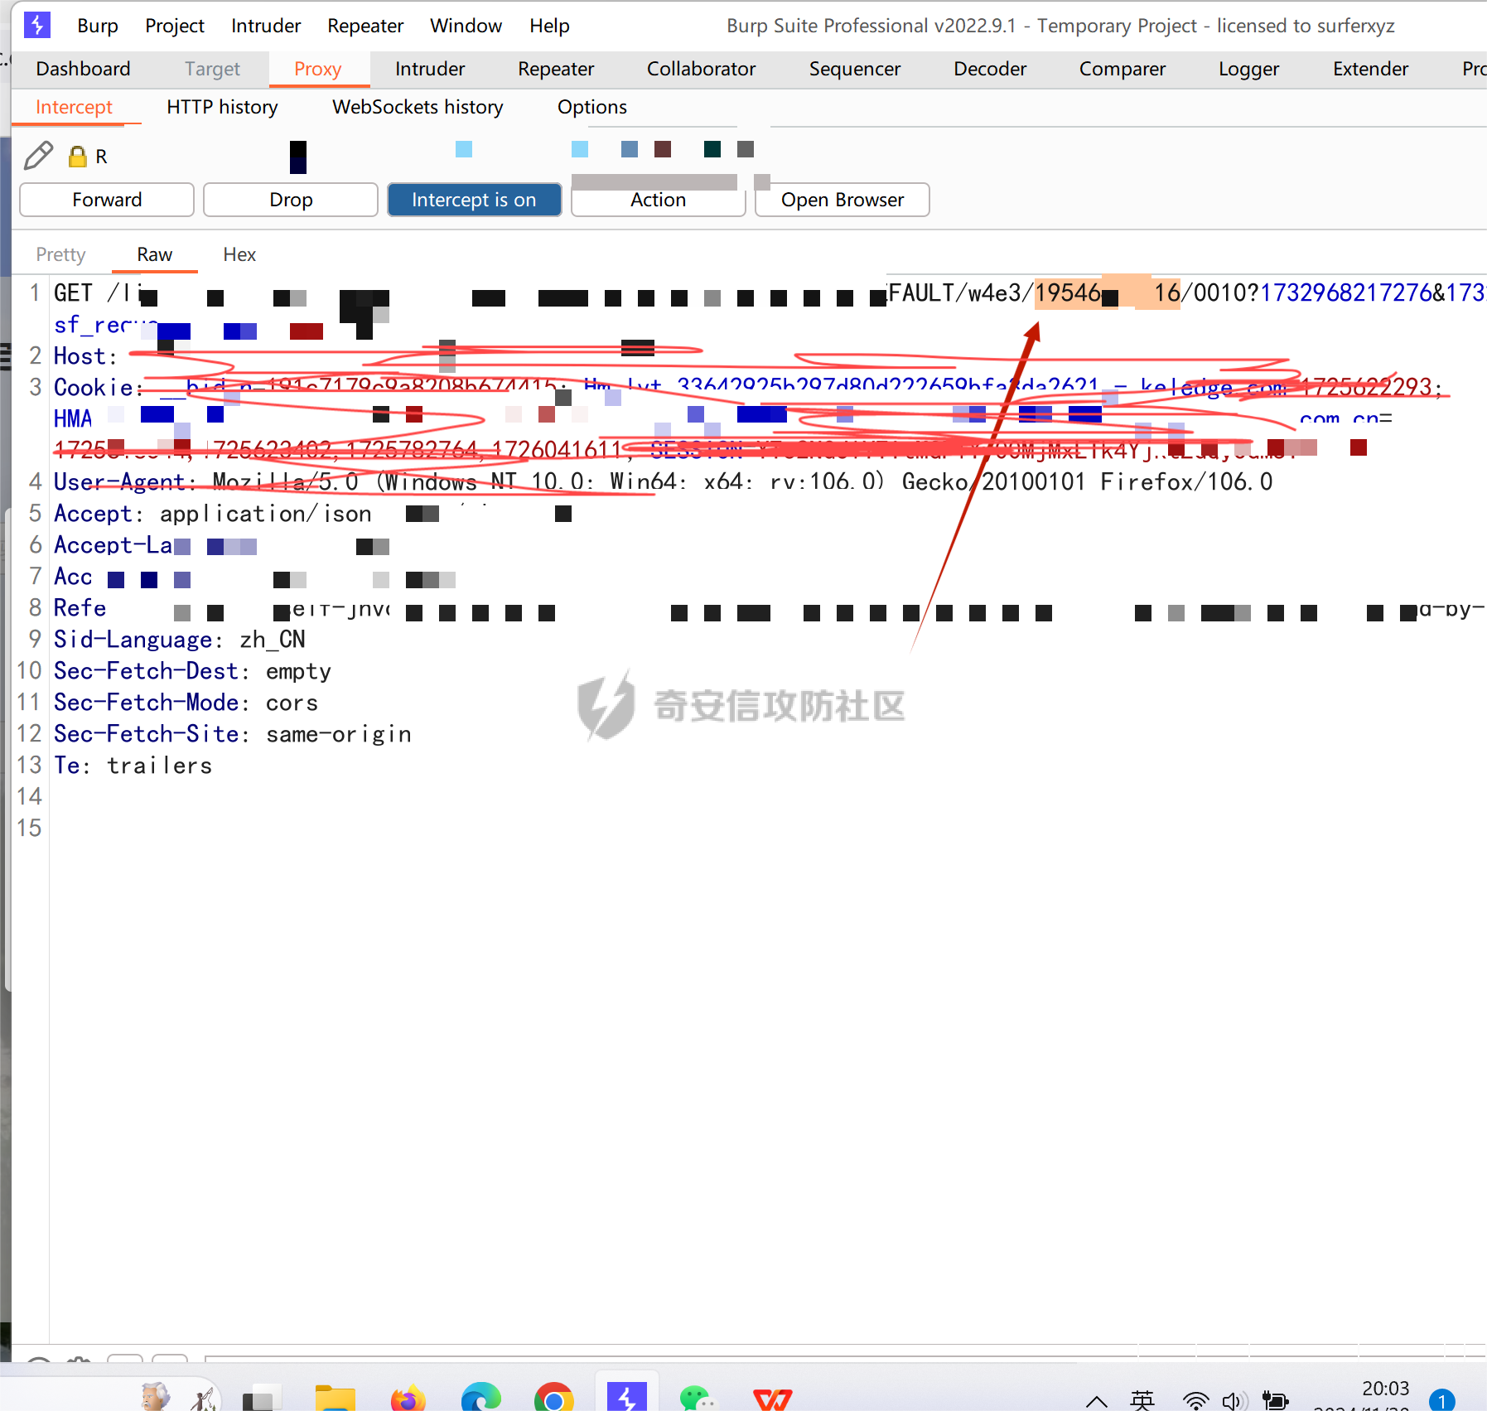Viewport: 1487px width, 1411px height.
Task: Open WPS Office from the taskbar
Action: [772, 1400]
